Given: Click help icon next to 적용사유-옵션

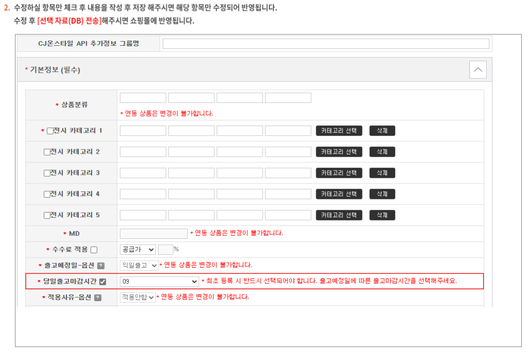Looking at the screenshot, I should (x=98, y=298).
